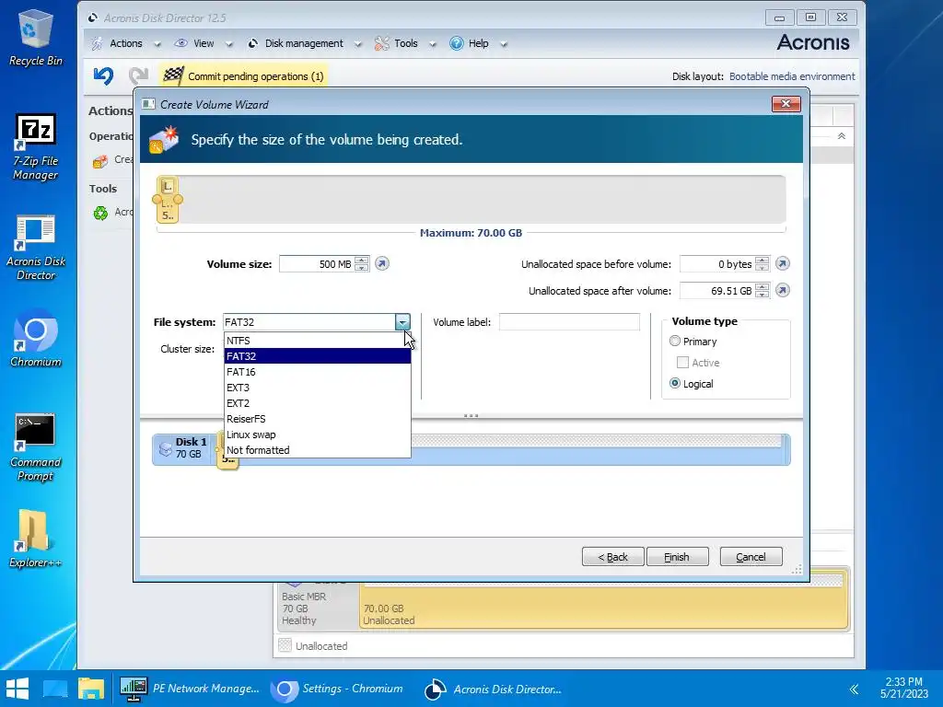Expand the Tools menu arrow
The image size is (943, 707).
[433, 44]
